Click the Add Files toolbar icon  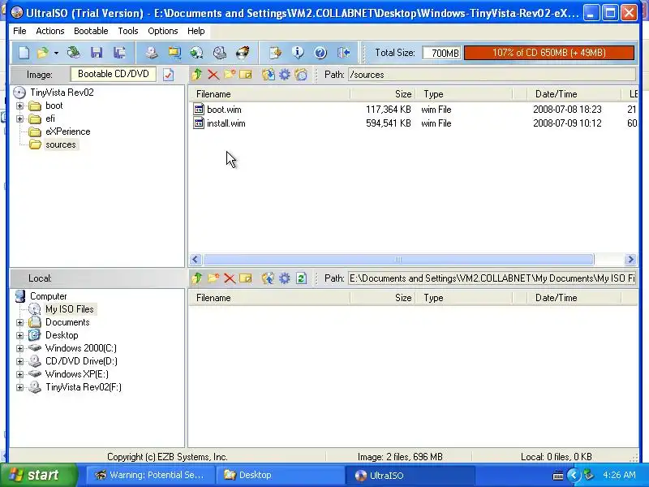tap(275, 53)
